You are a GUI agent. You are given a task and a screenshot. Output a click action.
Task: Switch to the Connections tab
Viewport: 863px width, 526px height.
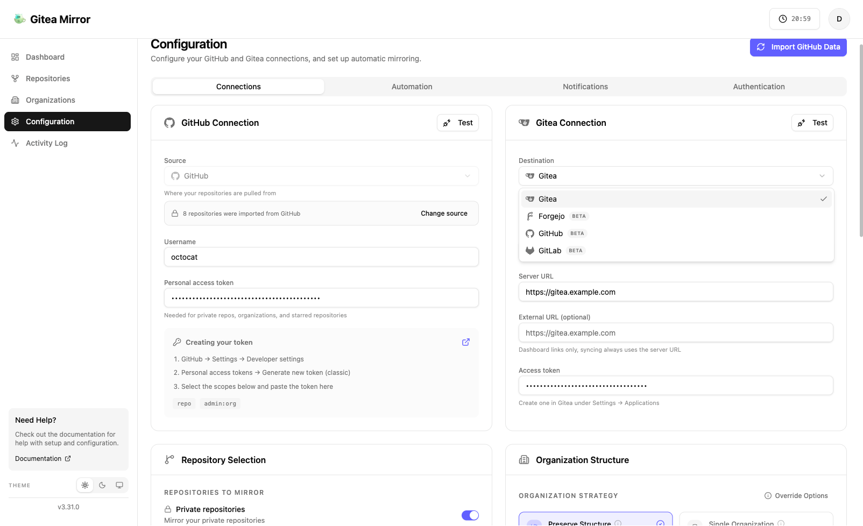pos(238,87)
